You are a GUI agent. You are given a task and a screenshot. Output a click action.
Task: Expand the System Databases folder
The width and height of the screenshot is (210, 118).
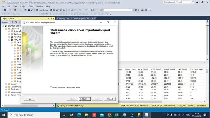pyautogui.click(x=9, y=31)
